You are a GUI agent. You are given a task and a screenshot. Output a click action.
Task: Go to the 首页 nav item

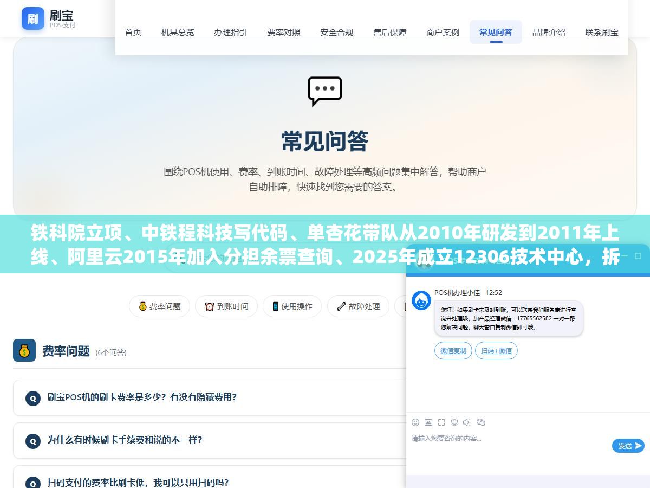click(133, 32)
